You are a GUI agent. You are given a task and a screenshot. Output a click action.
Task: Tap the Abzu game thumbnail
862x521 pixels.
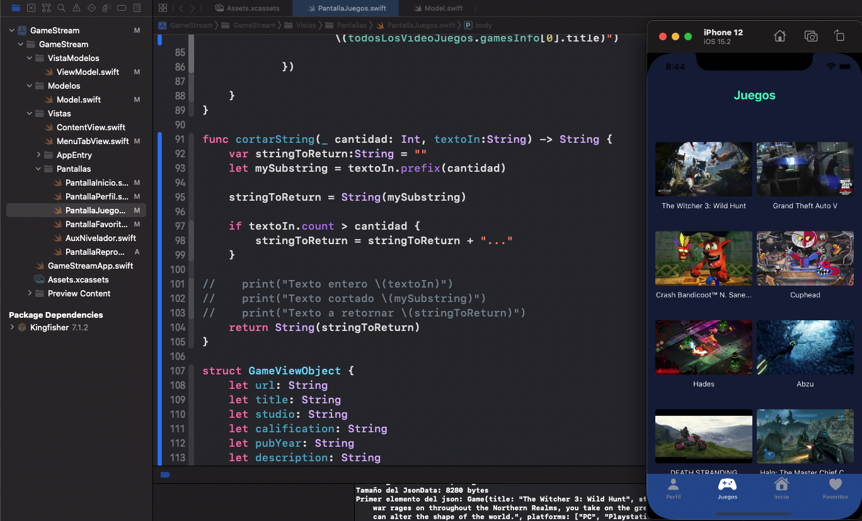805,347
